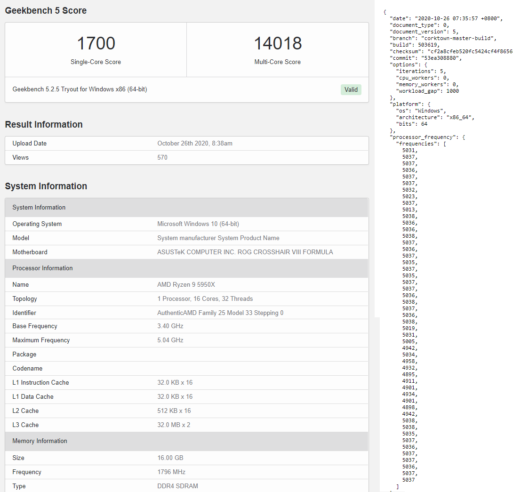Viewport: 513px width, 492px height.
Task: Select L1 Instruction Cache 32.0 KB x 16
Action: coord(175,382)
